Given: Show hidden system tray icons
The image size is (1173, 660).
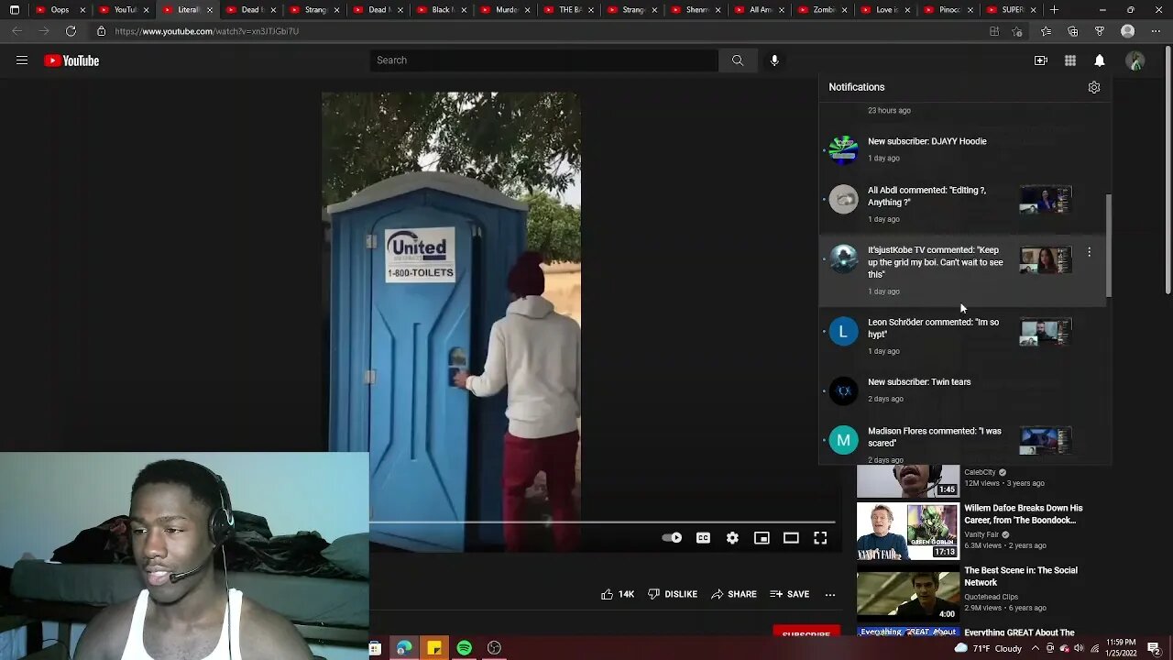Looking at the screenshot, I should pos(1036,648).
